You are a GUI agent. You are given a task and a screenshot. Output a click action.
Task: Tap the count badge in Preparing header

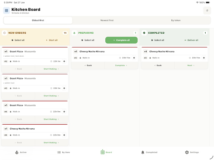tap(135, 33)
